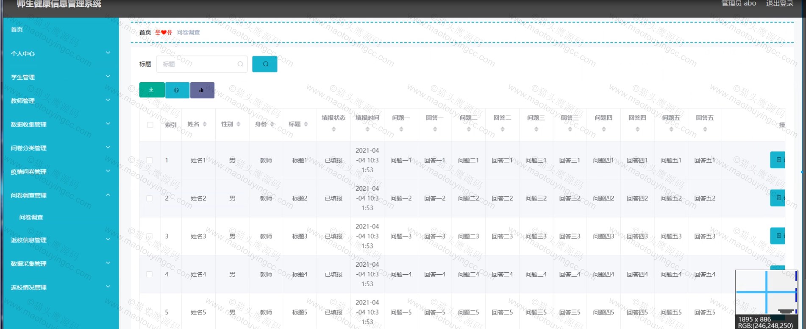Click the teal search magnifier button

[264, 64]
